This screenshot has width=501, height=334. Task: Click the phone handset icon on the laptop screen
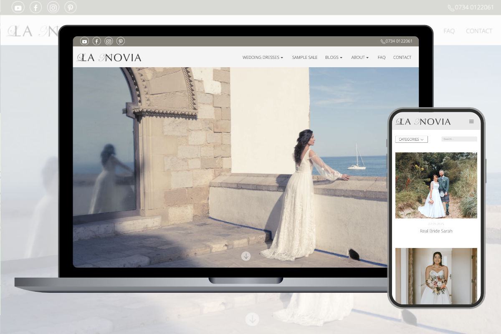click(383, 41)
